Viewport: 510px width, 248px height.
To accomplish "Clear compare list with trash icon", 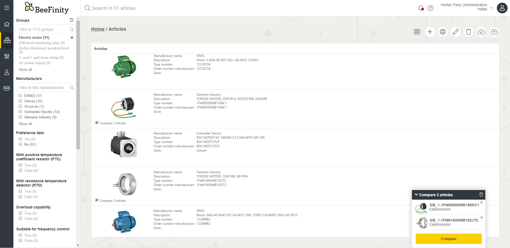I will 481,195.
